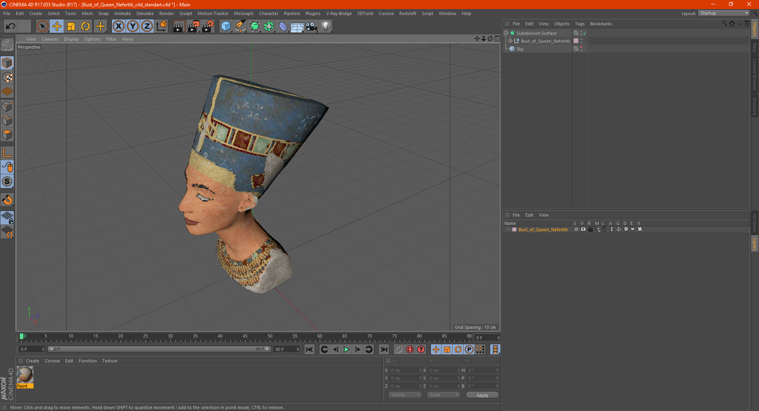
Task: Add a Subdivision Surface generator
Action: 255,26
